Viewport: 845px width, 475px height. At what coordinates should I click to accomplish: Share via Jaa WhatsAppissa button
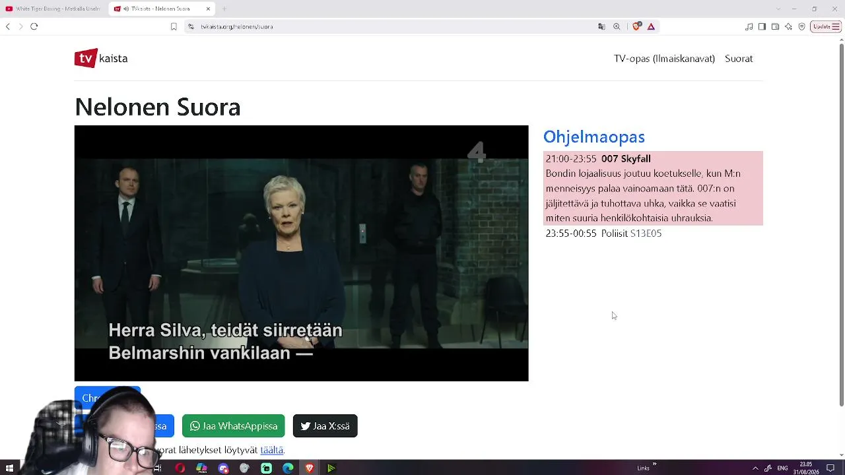[x=233, y=426]
